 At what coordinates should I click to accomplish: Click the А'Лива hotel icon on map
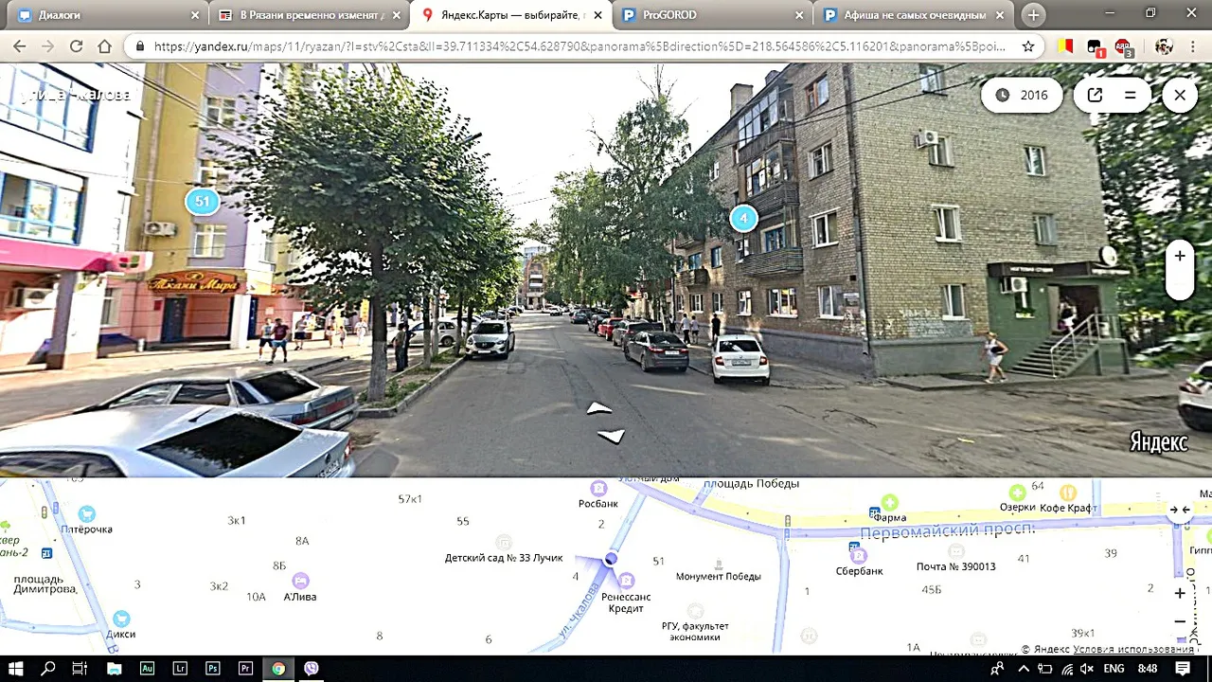pos(300,581)
